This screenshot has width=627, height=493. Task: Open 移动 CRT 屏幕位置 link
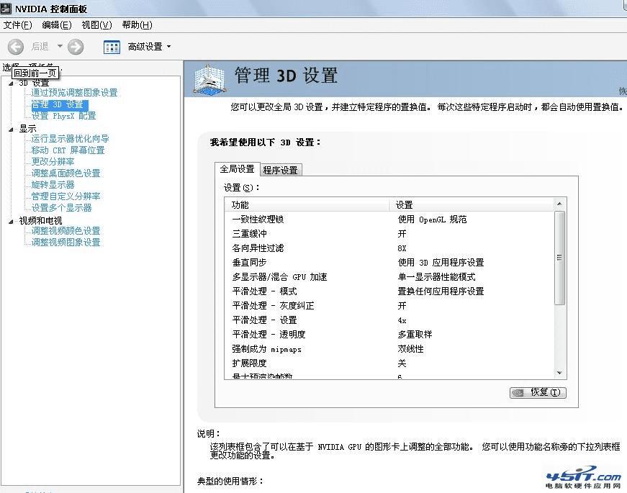pos(68,150)
